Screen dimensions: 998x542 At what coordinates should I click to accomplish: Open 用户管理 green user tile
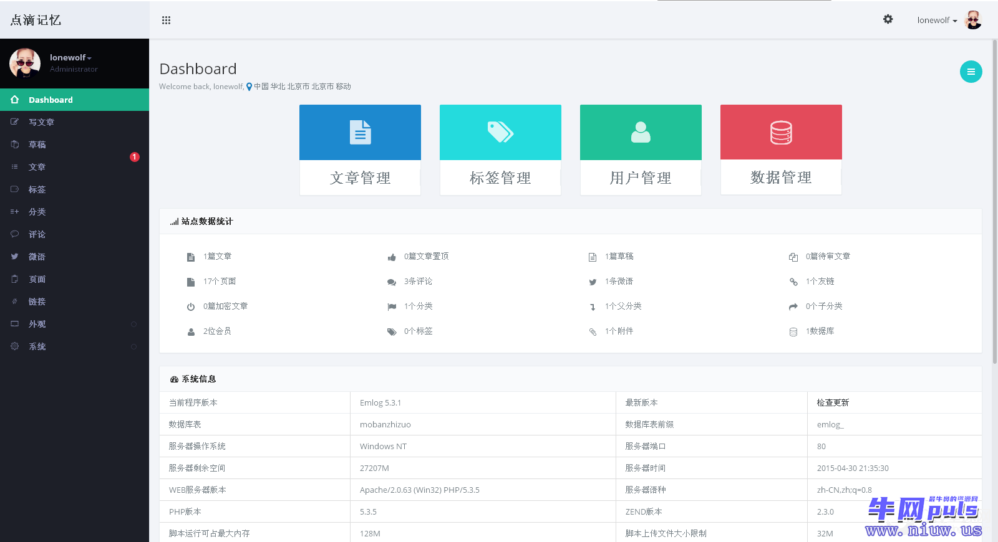(641, 132)
